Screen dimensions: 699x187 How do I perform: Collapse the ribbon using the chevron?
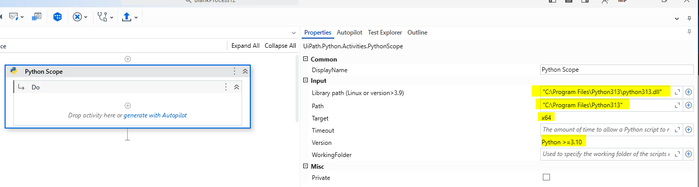(x=677, y=19)
